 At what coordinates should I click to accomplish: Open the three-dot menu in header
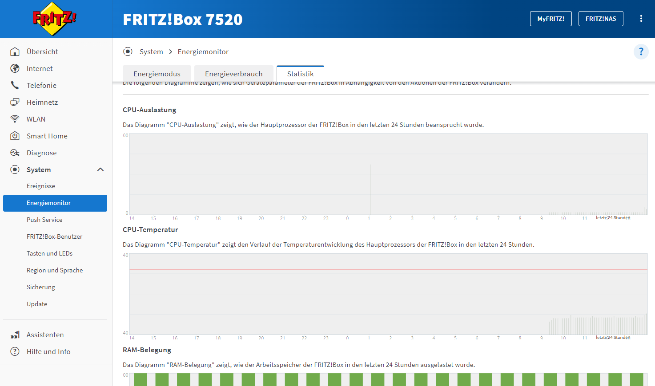(x=641, y=19)
